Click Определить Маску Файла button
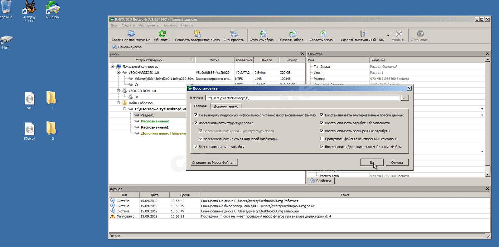Viewport: 499px width, 247px height. tap(214, 163)
